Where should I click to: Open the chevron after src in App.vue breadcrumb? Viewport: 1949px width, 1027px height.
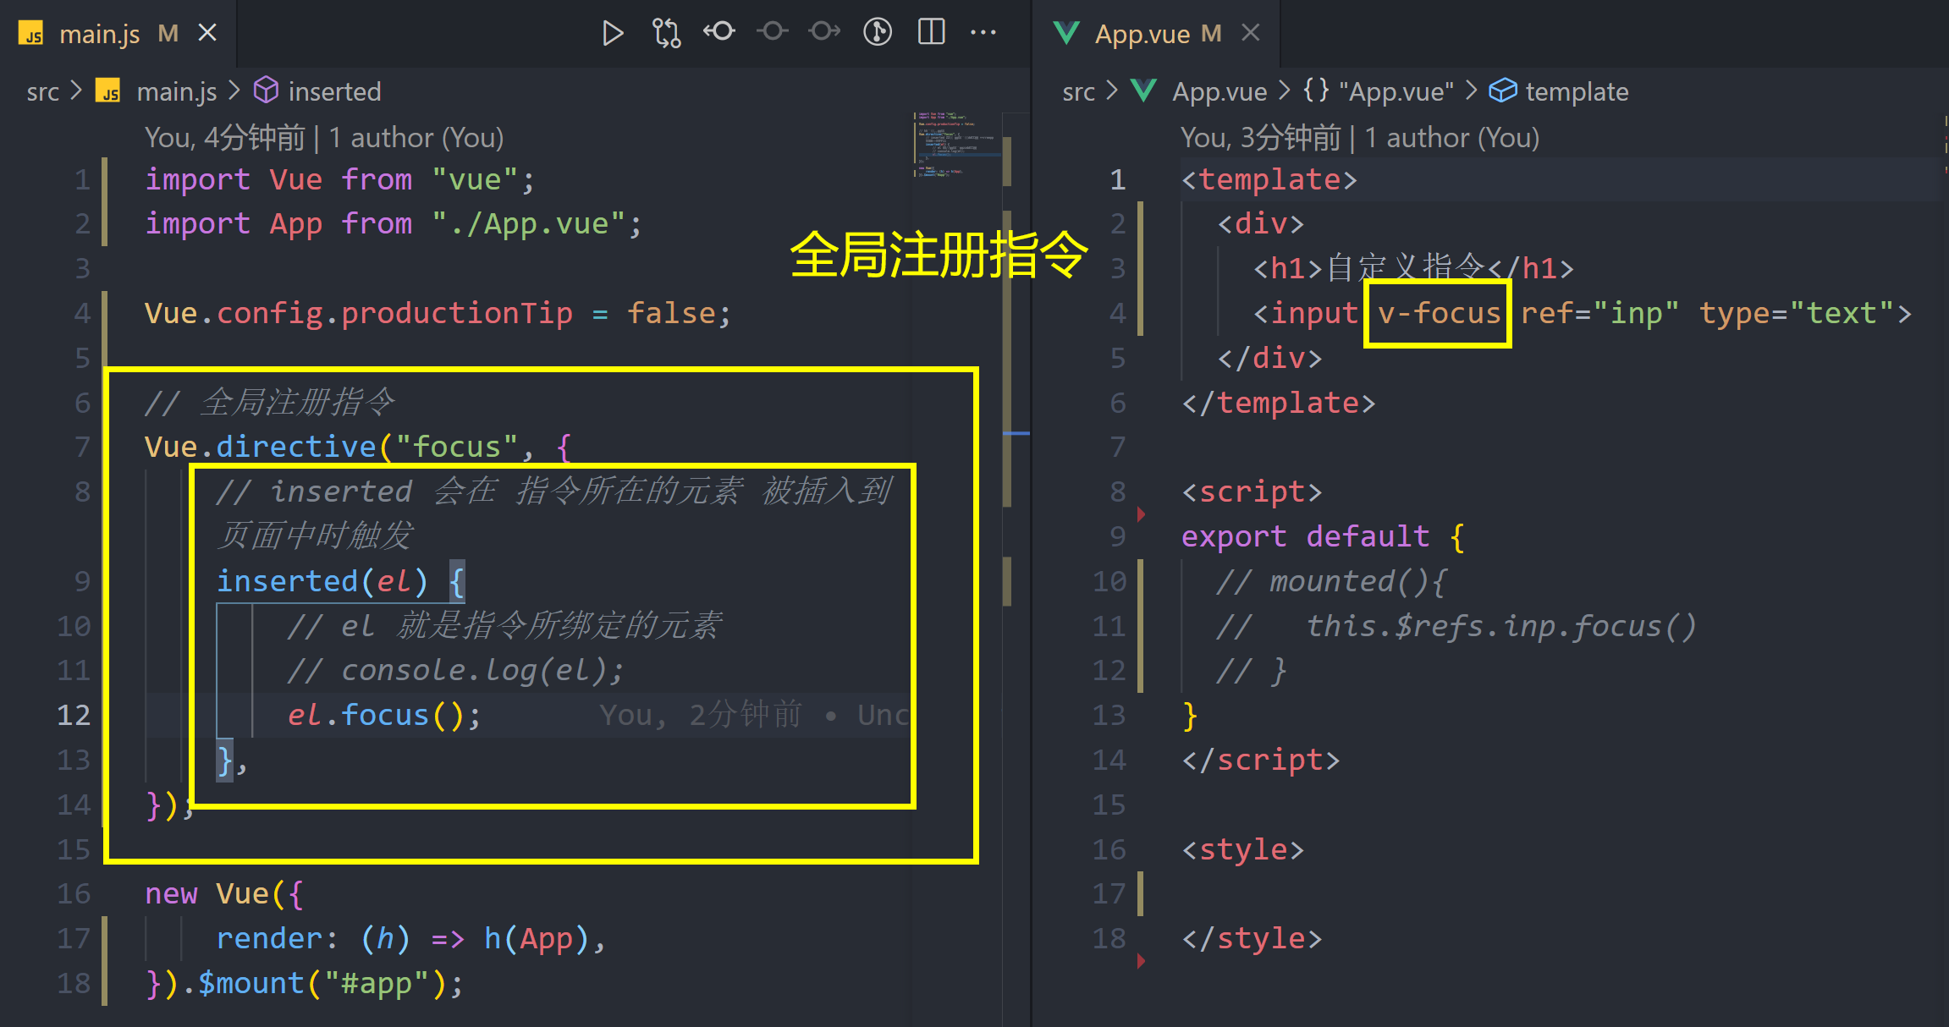1112,91
